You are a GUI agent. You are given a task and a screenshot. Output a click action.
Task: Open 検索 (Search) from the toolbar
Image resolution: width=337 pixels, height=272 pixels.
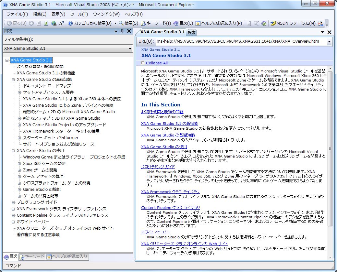pyautogui.click(x=128, y=23)
